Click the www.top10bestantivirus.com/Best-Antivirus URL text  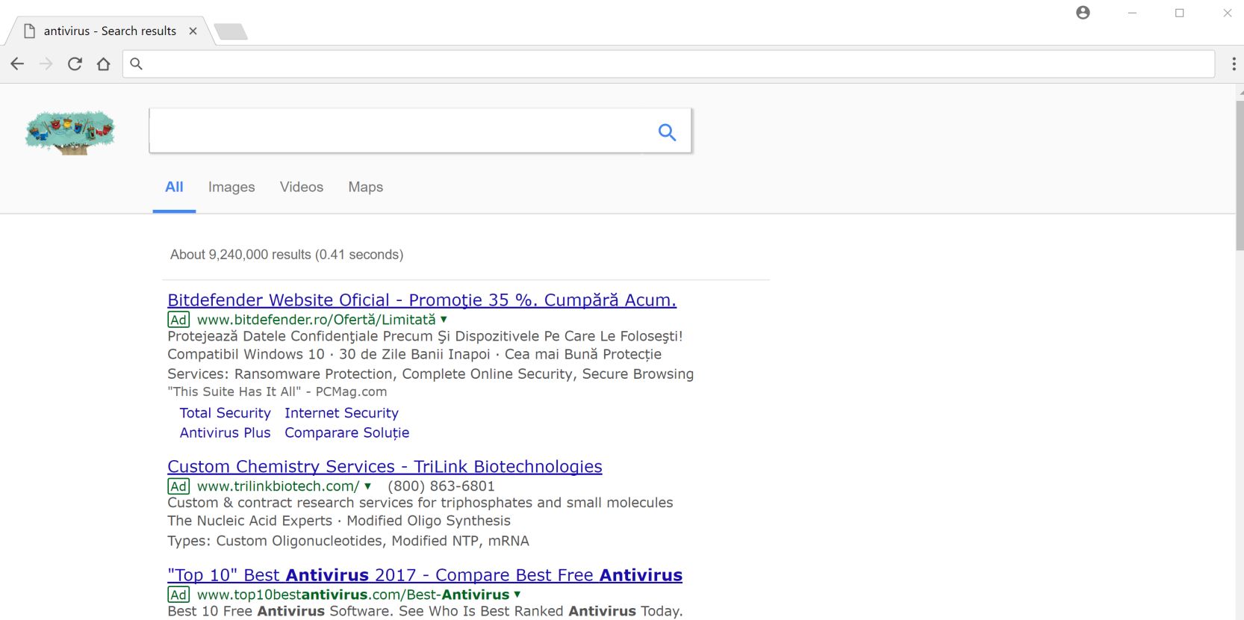pyautogui.click(x=352, y=595)
